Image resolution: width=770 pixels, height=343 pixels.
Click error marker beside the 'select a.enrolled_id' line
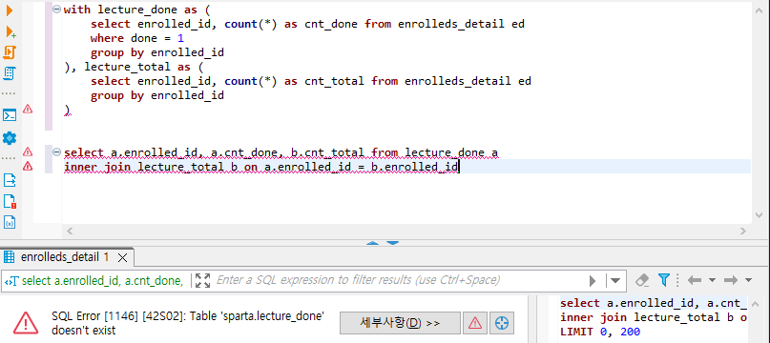pyautogui.click(x=28, y=151)
